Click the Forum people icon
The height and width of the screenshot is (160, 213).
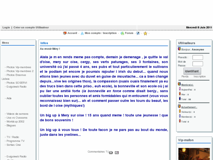pos(122,33)
